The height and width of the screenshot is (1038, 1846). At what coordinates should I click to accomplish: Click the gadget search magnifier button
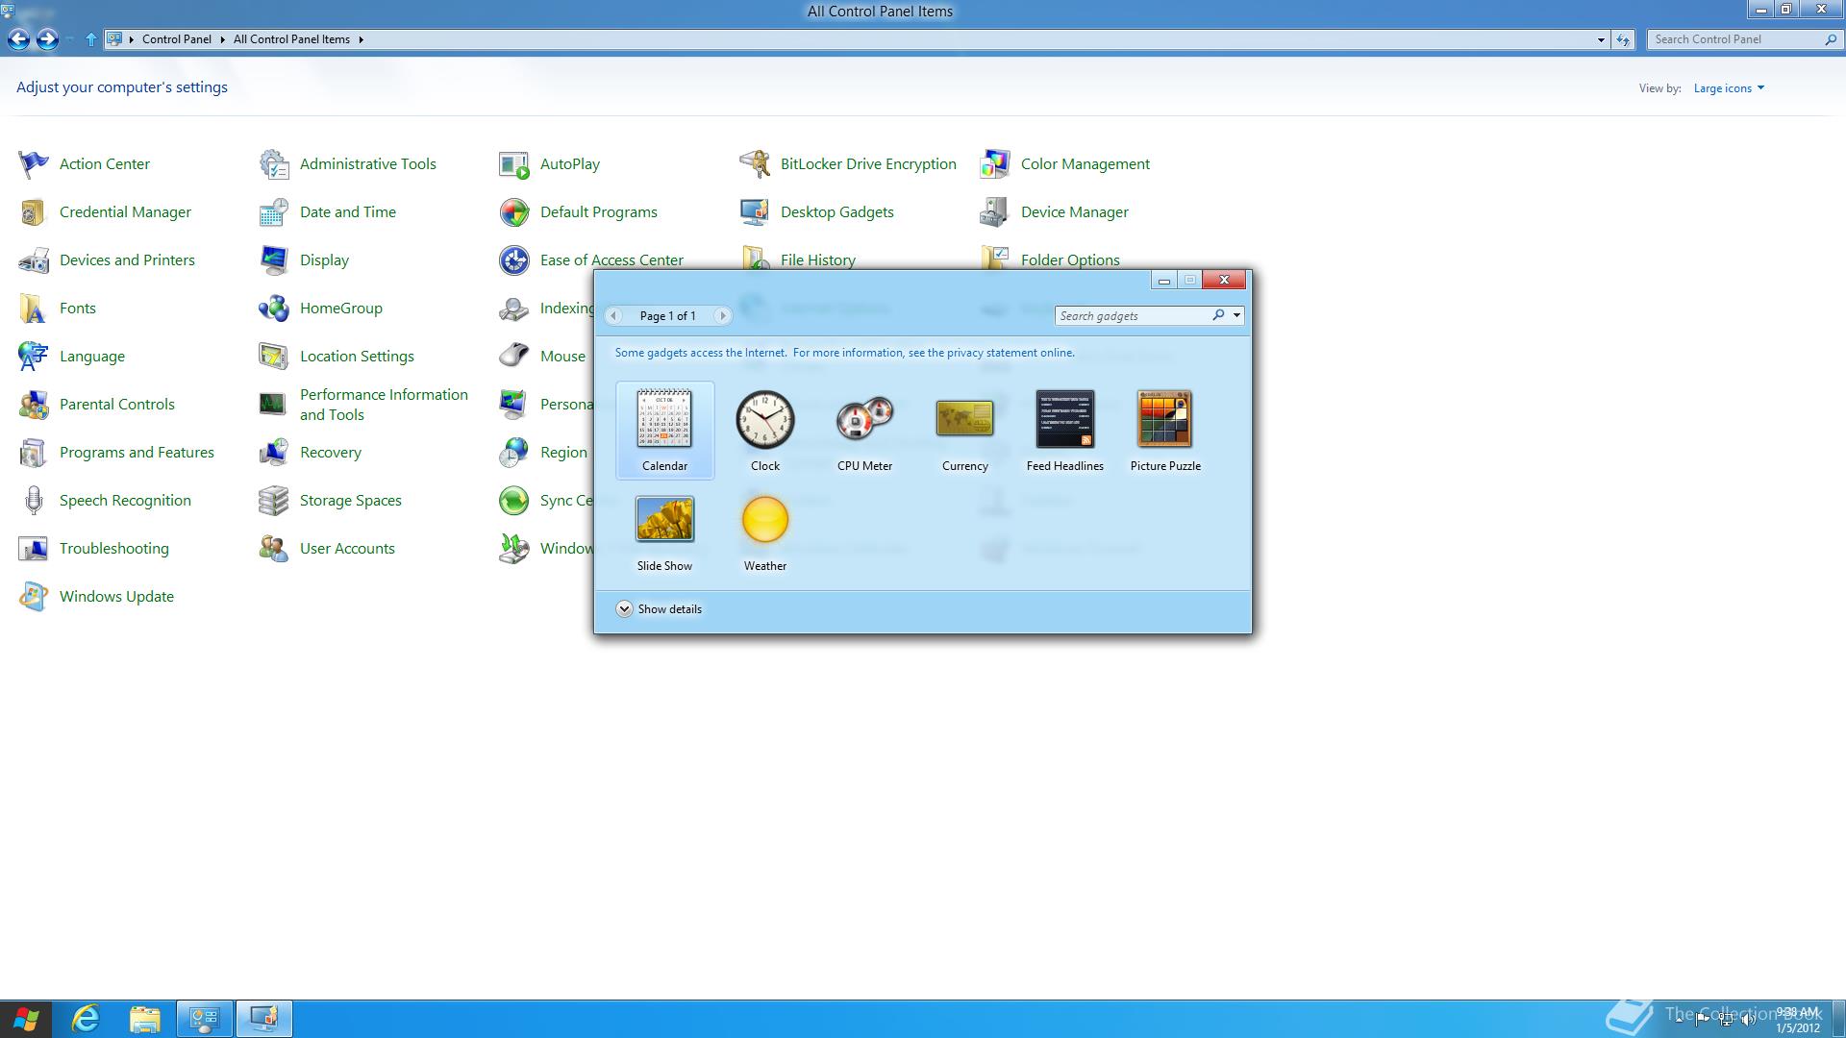(x=1218, y=315)
